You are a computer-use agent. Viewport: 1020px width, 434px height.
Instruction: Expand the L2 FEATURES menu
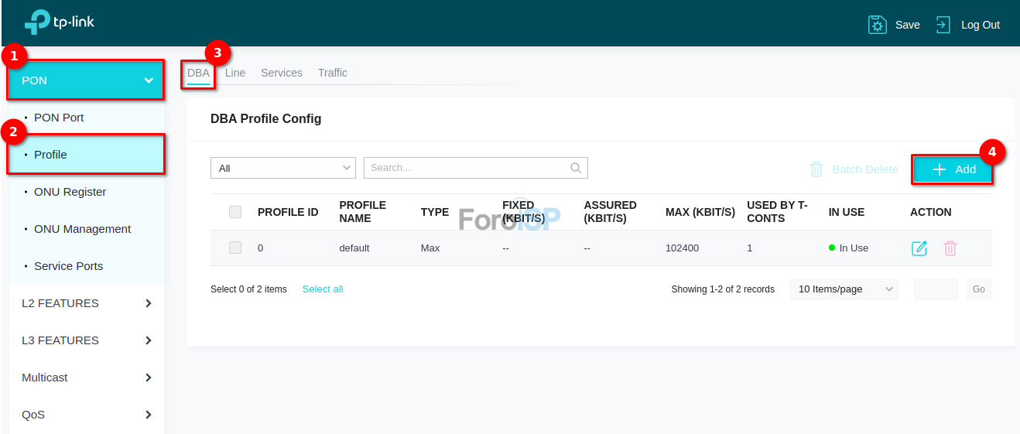click(x=87, y=303)
